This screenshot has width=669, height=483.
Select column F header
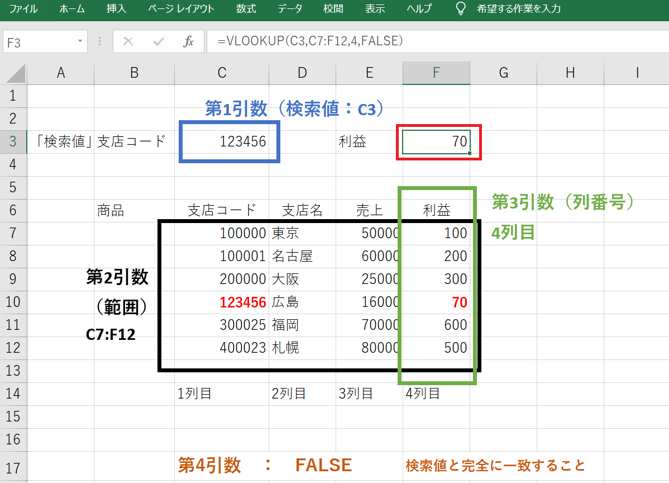click(x=437, y=73)
